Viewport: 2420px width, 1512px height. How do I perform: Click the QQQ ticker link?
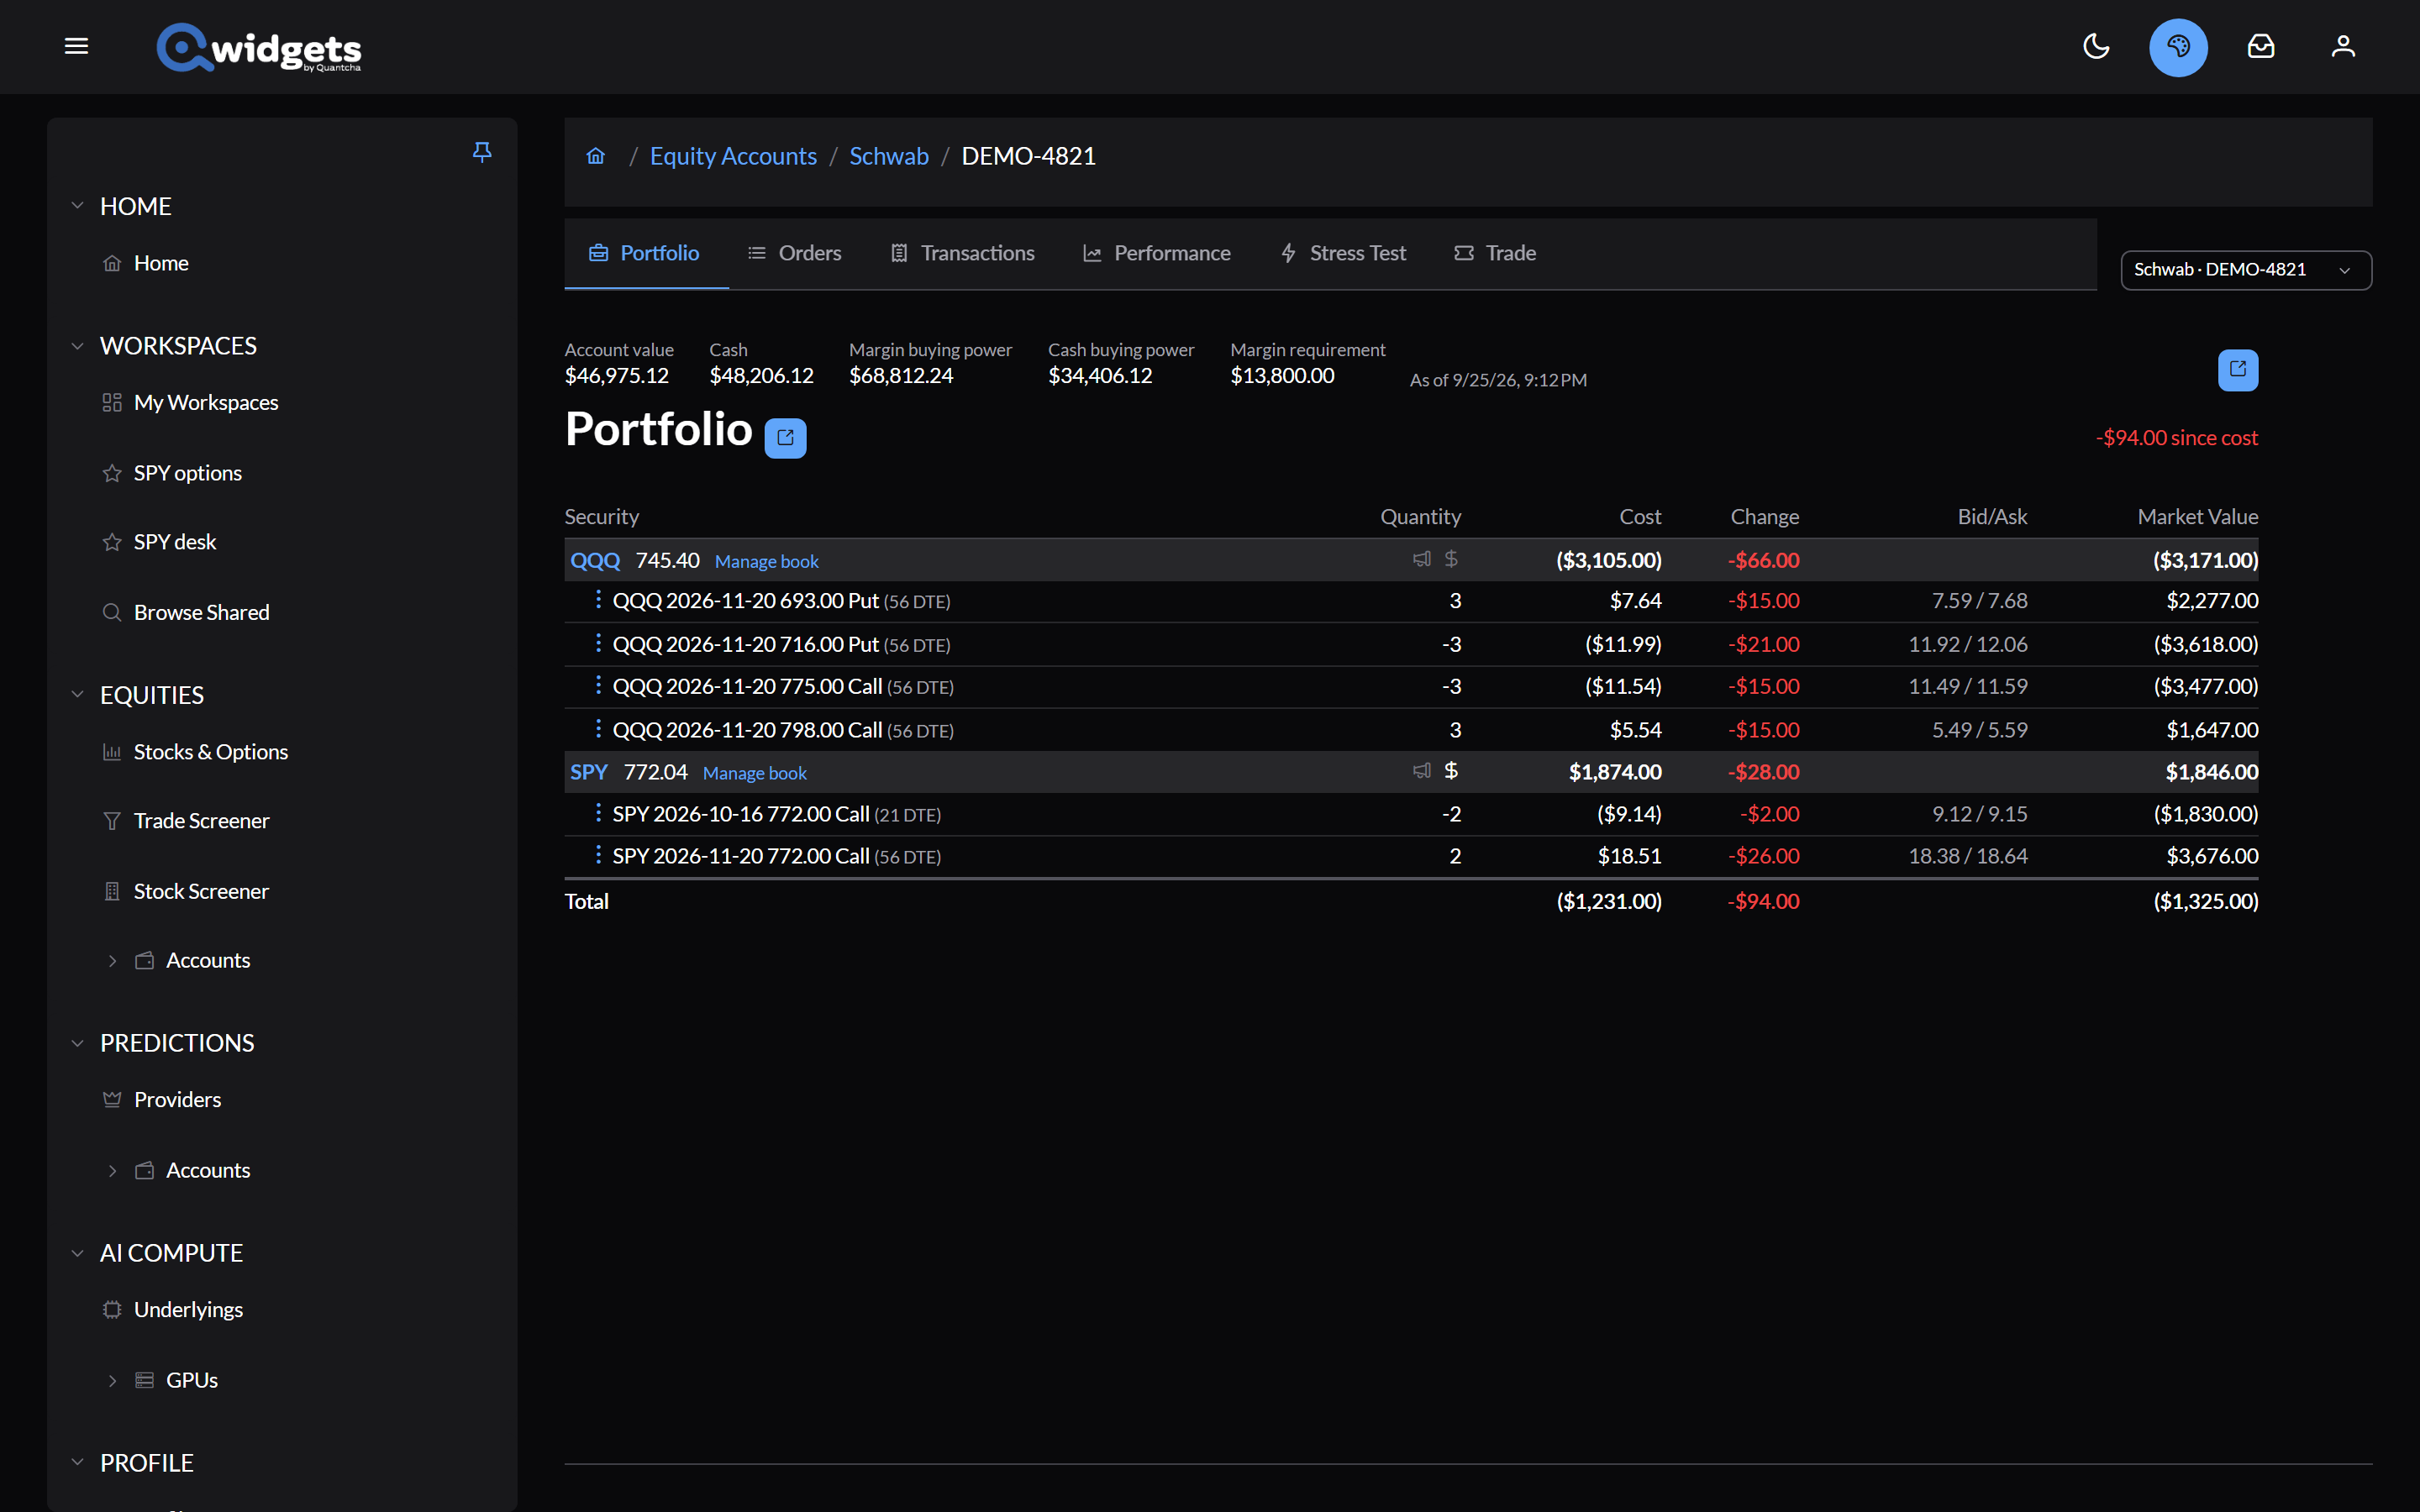[595, 561]
